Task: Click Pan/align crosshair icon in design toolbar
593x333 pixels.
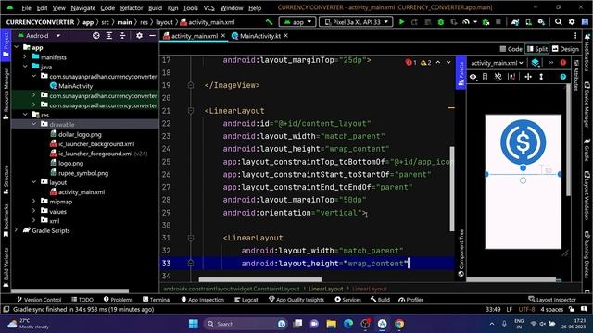Action: (528, 77)
